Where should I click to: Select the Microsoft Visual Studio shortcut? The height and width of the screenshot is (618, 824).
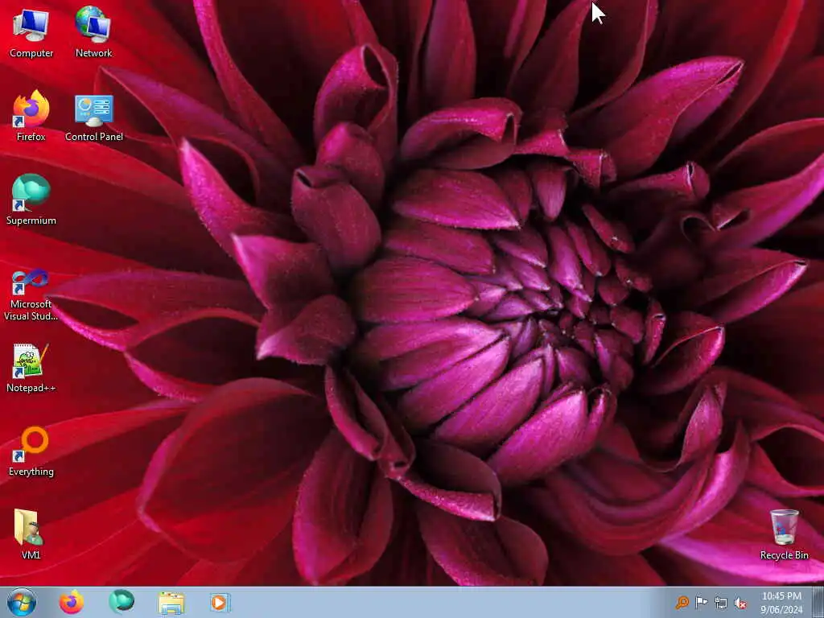(31, 295)
